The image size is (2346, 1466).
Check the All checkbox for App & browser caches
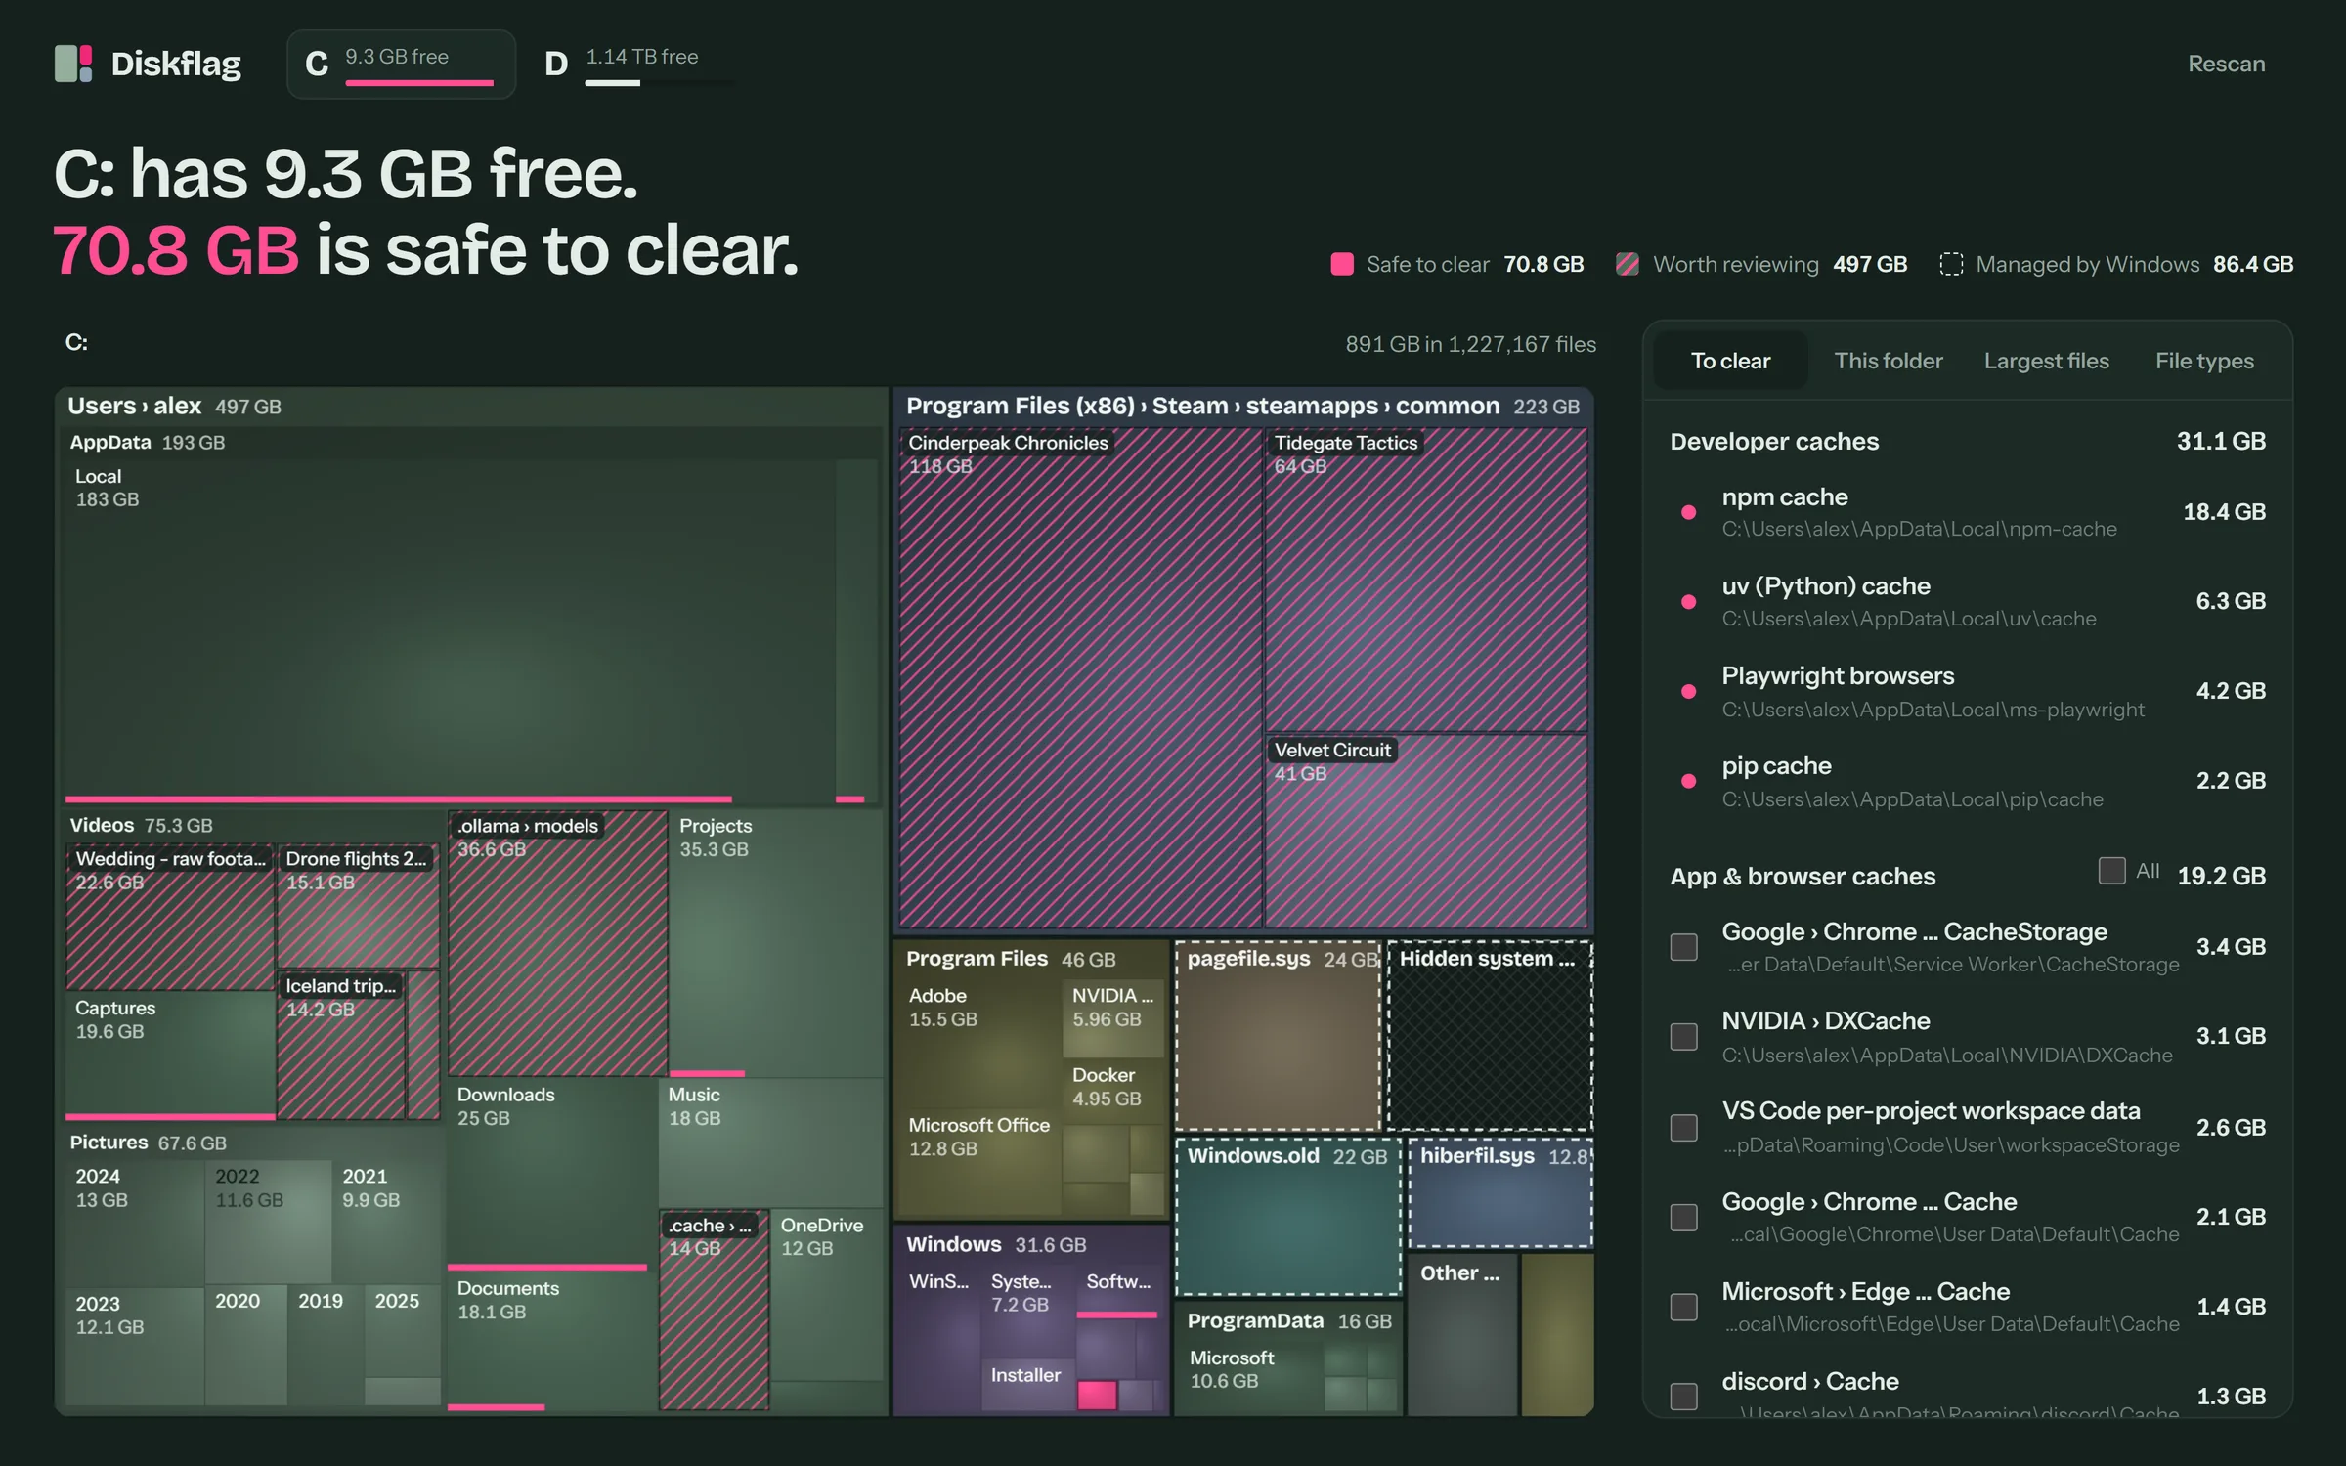click(2111, 871)
